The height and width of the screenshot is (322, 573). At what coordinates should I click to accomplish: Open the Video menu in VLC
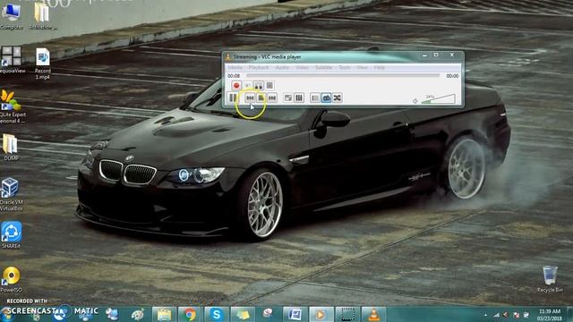(302, 68)
